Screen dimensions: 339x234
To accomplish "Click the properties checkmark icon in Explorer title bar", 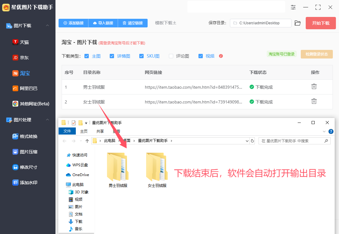I will coord(74,123).
